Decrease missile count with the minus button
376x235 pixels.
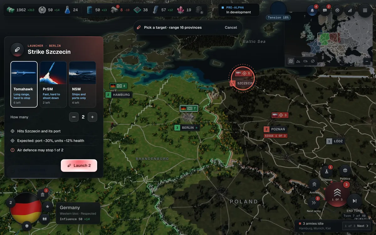click(x=74, y=117)
